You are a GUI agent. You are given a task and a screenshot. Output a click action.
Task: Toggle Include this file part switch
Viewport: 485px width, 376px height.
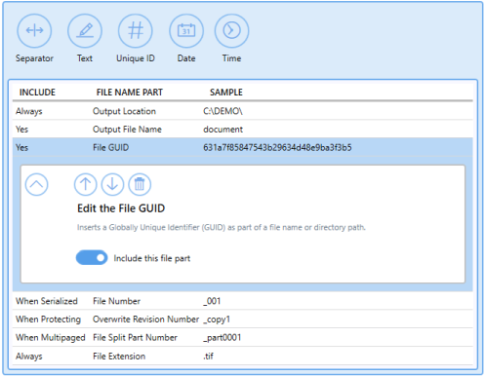(x=92, y=258)
